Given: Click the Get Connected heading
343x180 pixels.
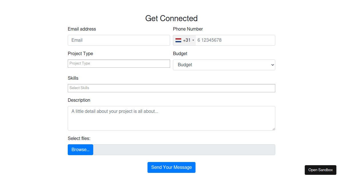Looking at the screenshot, I should click(x=171, y=18).
